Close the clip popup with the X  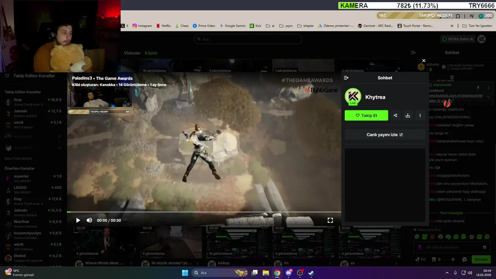coord(424,60)
